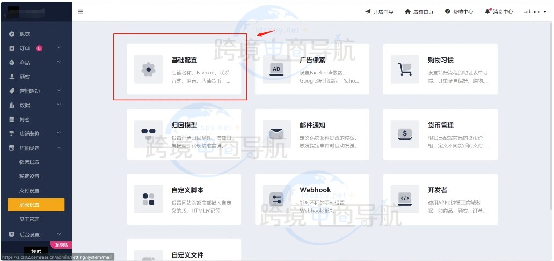Click the 订单 sidebar icon
This screenshot has width=554, height=261.
[x=12, y=48]
